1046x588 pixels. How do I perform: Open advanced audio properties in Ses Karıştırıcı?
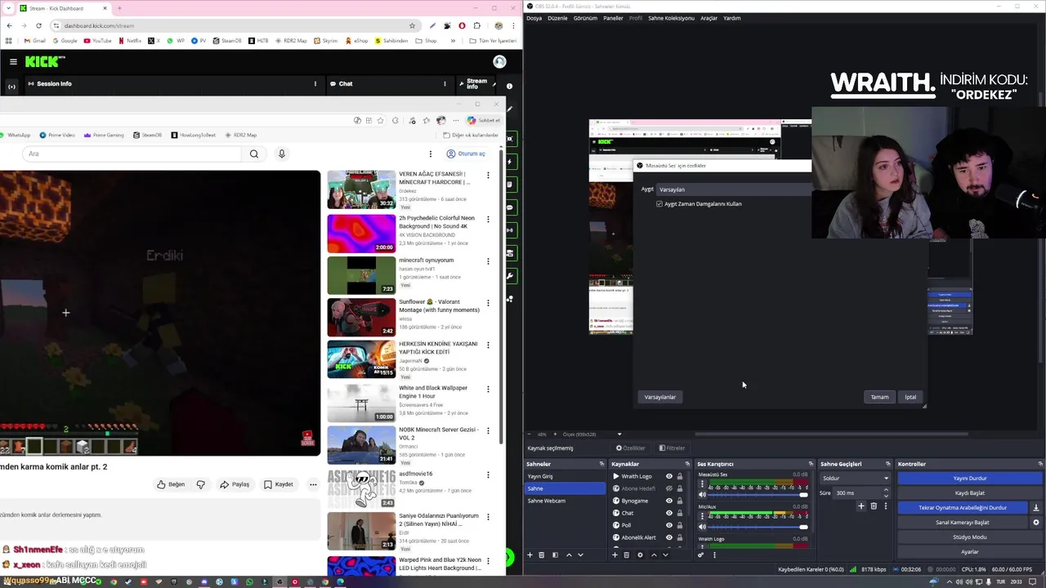coord(700,555)
